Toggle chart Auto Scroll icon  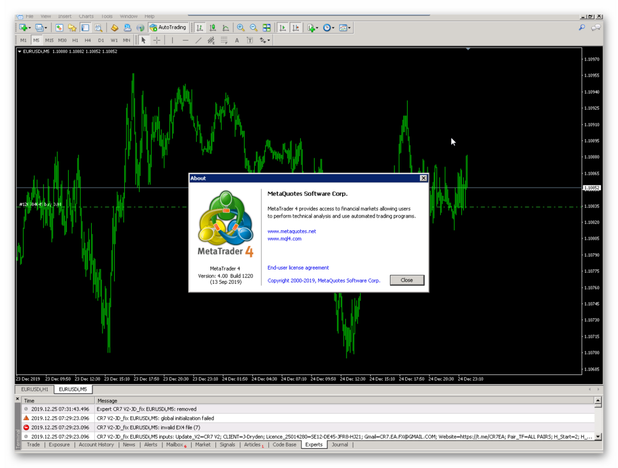pyautogui.click(x=283, y=27)
